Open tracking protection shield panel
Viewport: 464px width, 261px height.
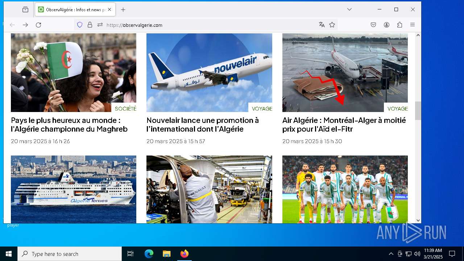coord(80,25)
